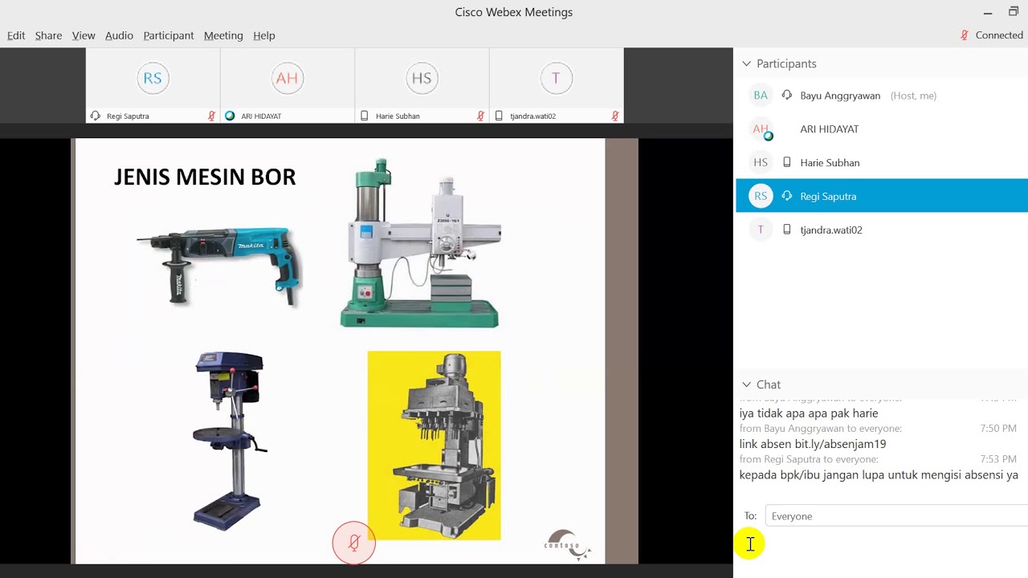The width and height of the screenshot is (1028, 578).
Task: Click the globe status icon on ARI HIDAYAT tile
Action: tap(230, 116)
